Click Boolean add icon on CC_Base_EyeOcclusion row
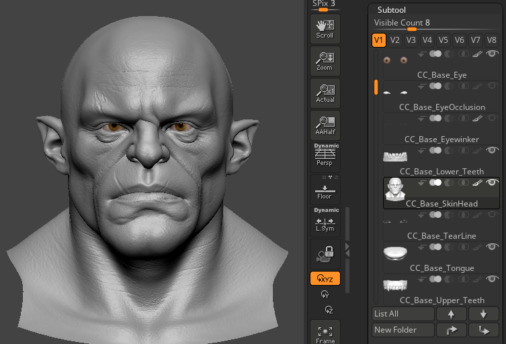This screenshot has width=506, height=344. click(435, 86)
